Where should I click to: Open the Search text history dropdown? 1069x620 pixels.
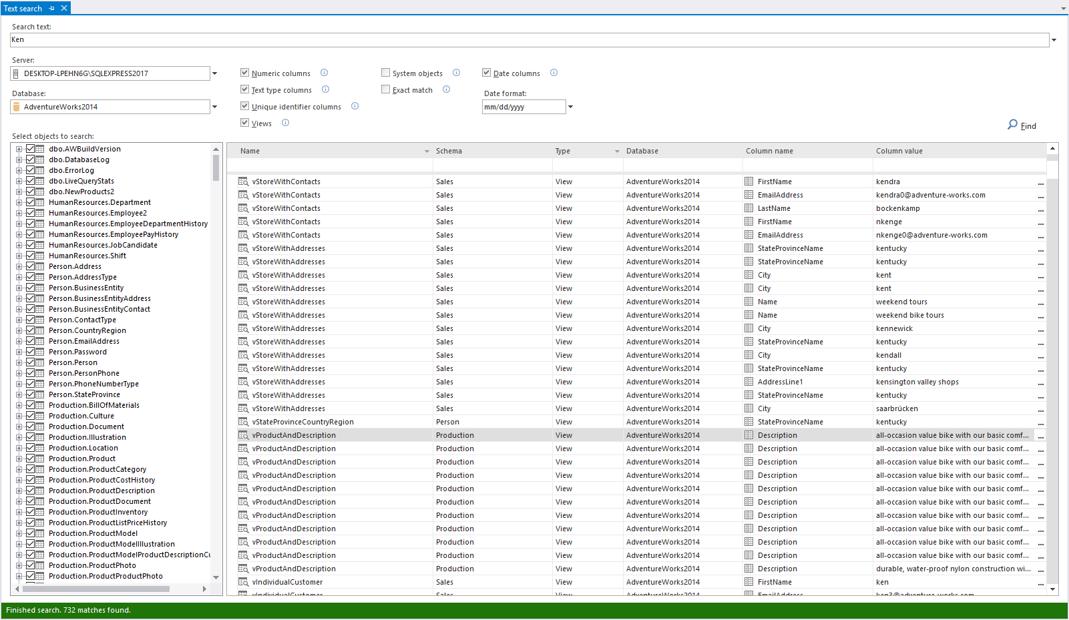[1054, 40]
